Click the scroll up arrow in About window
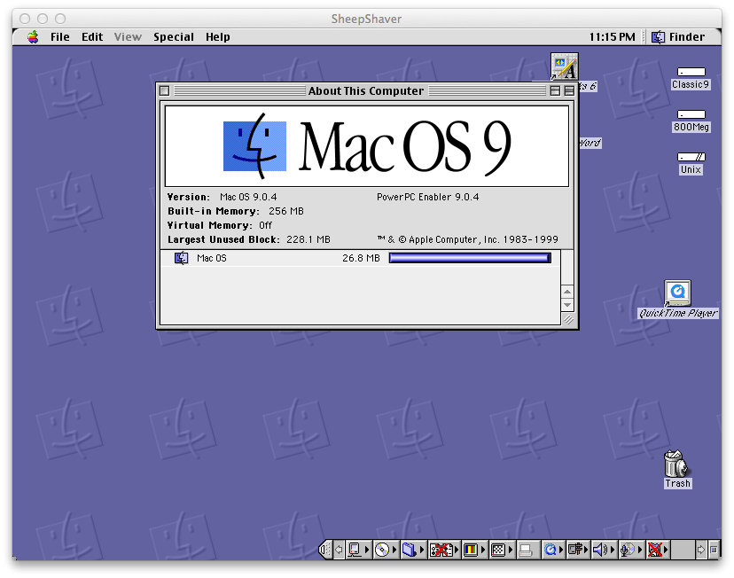 coord(567,292)
